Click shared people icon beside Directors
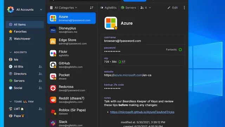The image size is (225, 127). click(x=40, y=74)
